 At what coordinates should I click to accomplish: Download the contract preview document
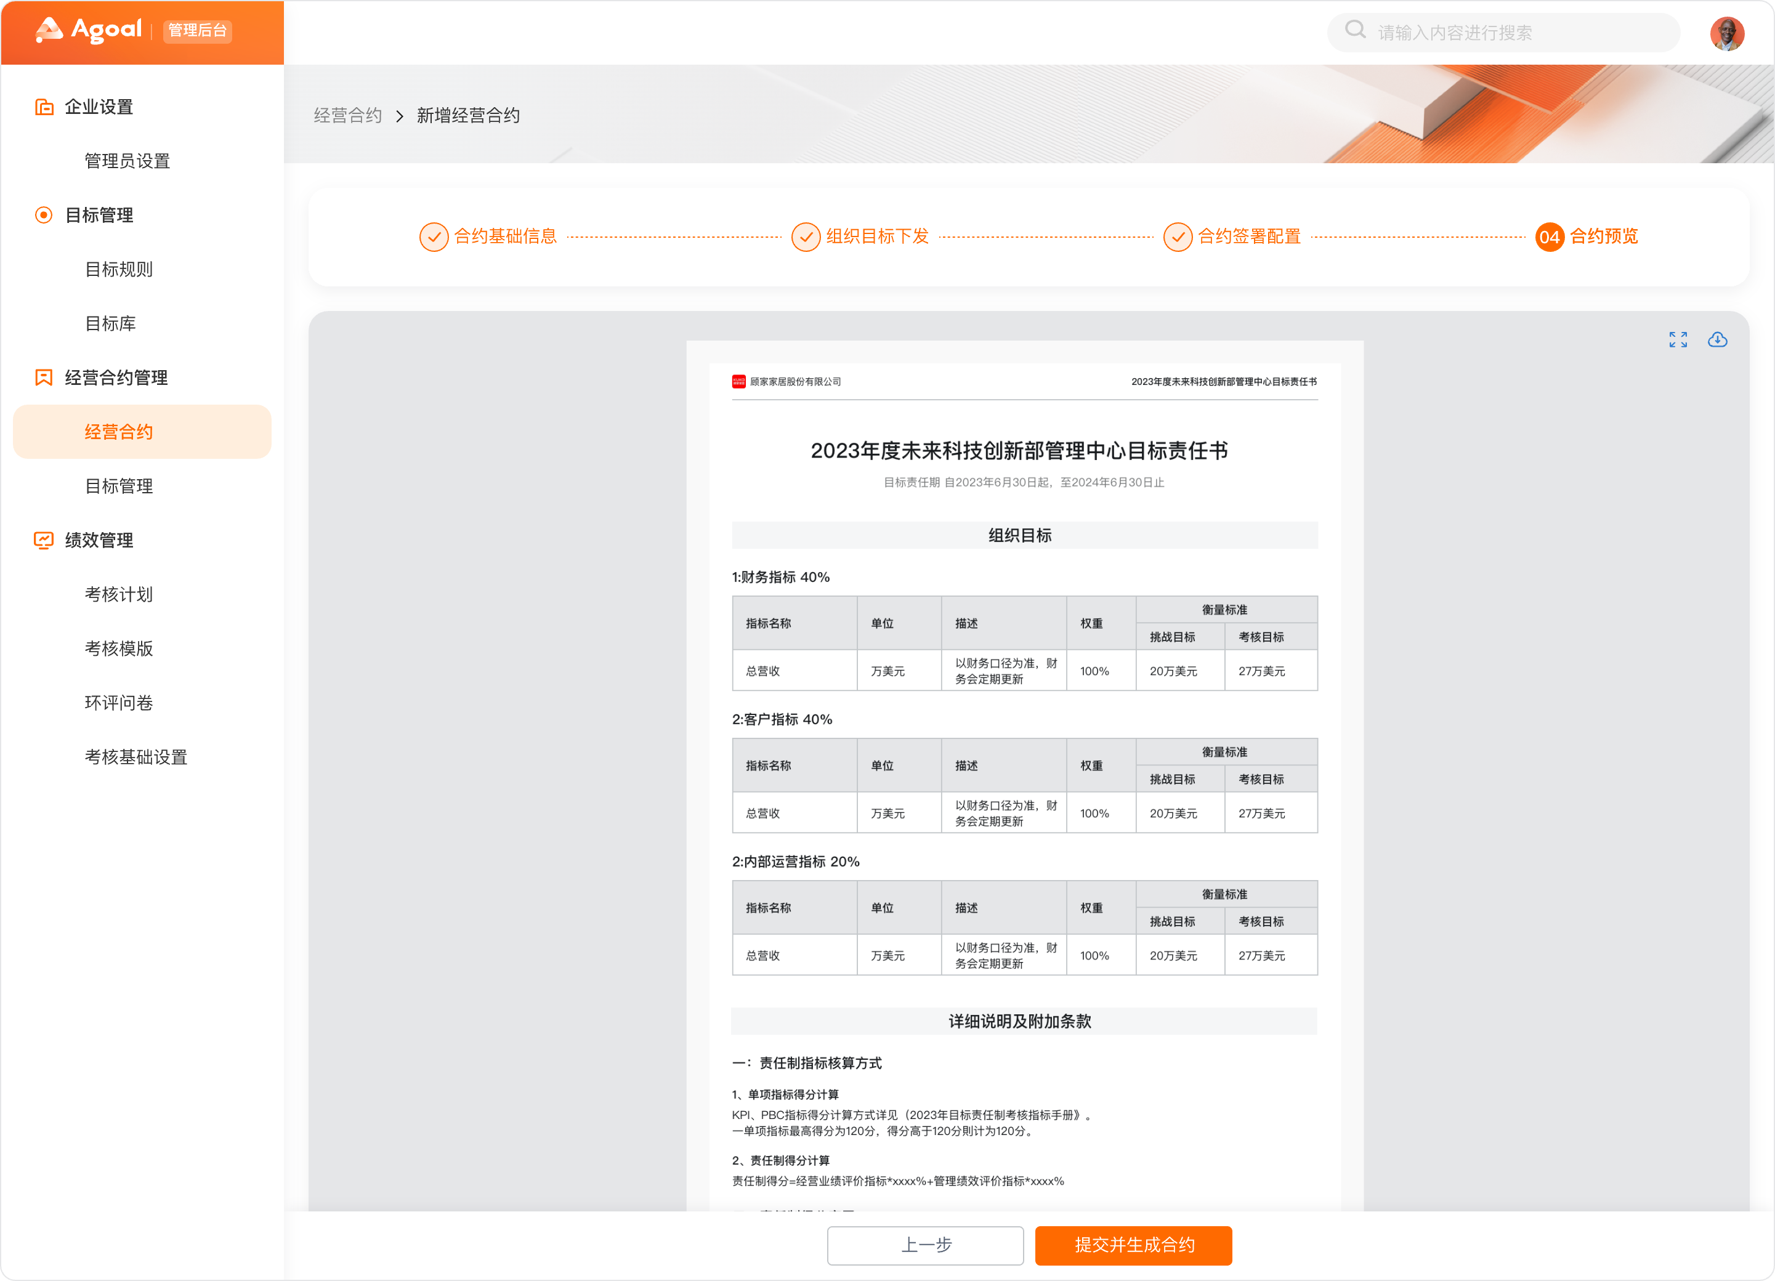pos(1719,339)
